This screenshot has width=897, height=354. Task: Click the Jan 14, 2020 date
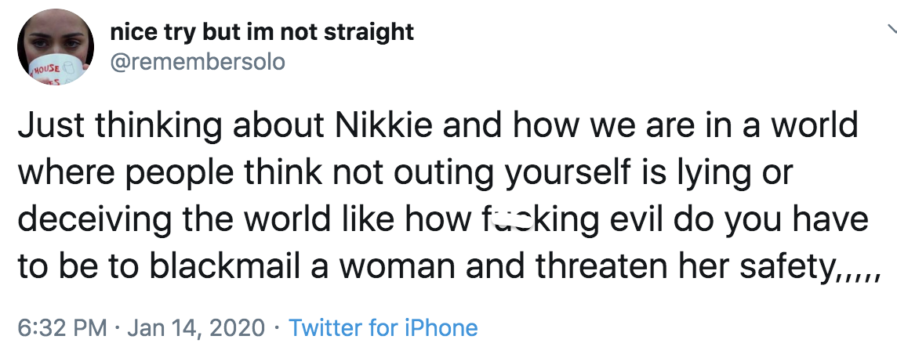click(x=194, y=327)
